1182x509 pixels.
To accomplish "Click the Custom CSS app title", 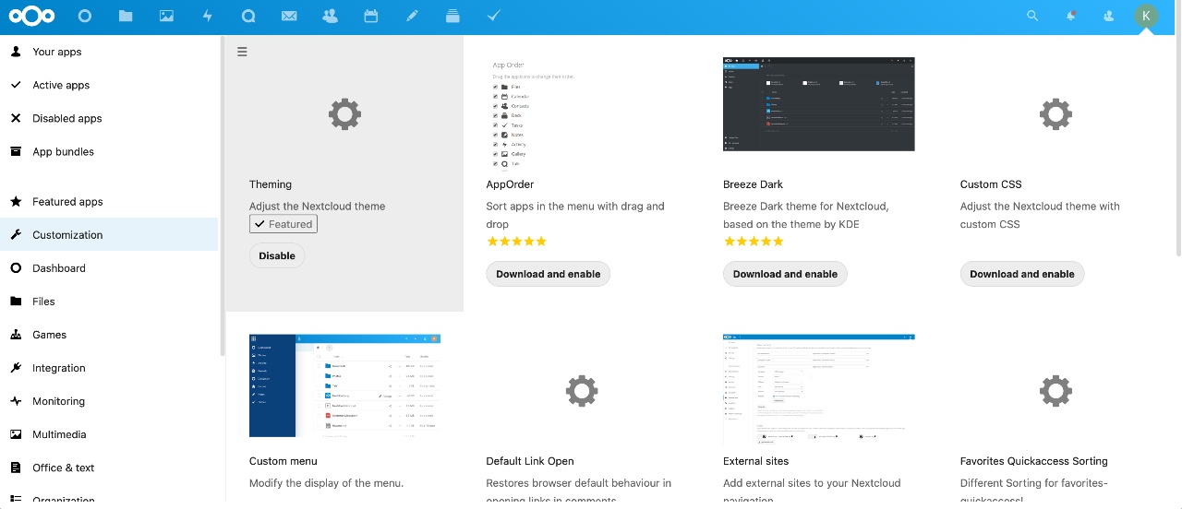I will pyautogui.click(x=991, y=184).
